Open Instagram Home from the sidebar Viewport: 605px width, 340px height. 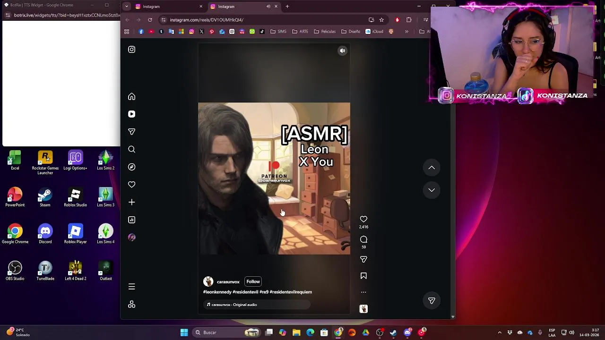(x=132, y=97)
